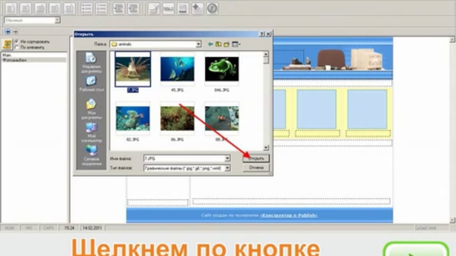Select the Не сортировать radio button

(16, 42)
